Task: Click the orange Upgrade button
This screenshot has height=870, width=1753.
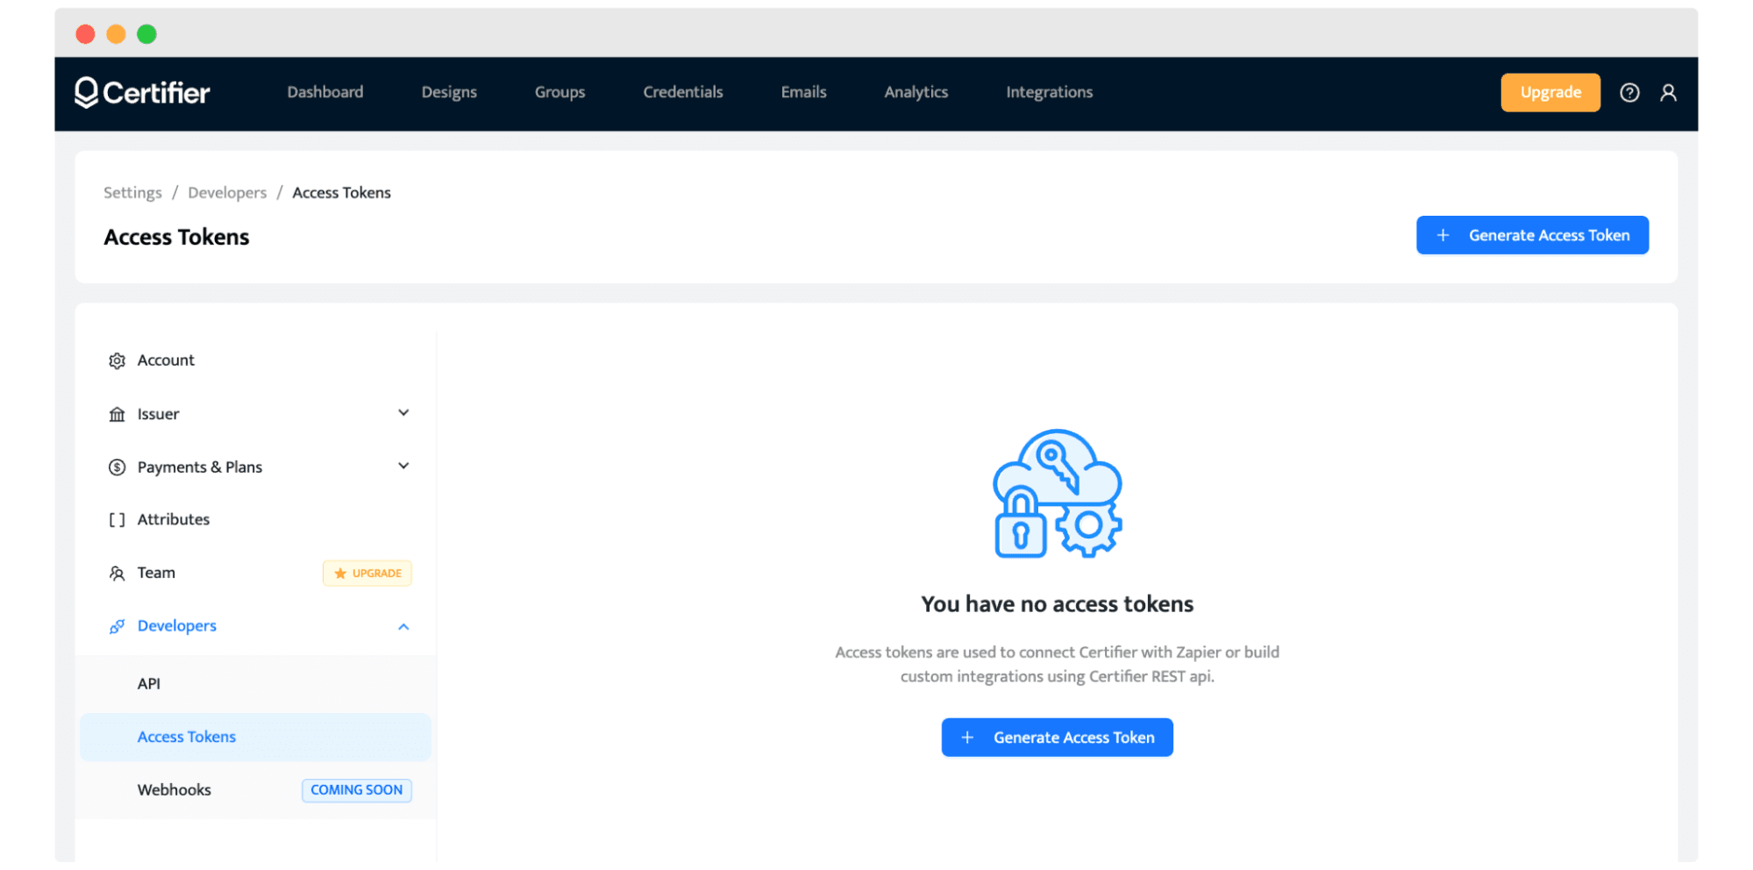Action: click(1550, 92)
